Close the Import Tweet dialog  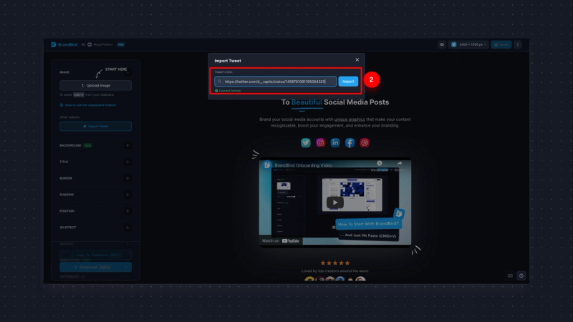pyautogui.click(x=357, y=60)
